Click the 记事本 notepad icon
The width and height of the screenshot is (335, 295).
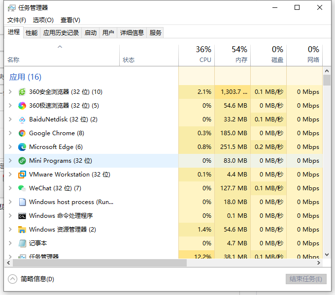click(x=22, y=243)
